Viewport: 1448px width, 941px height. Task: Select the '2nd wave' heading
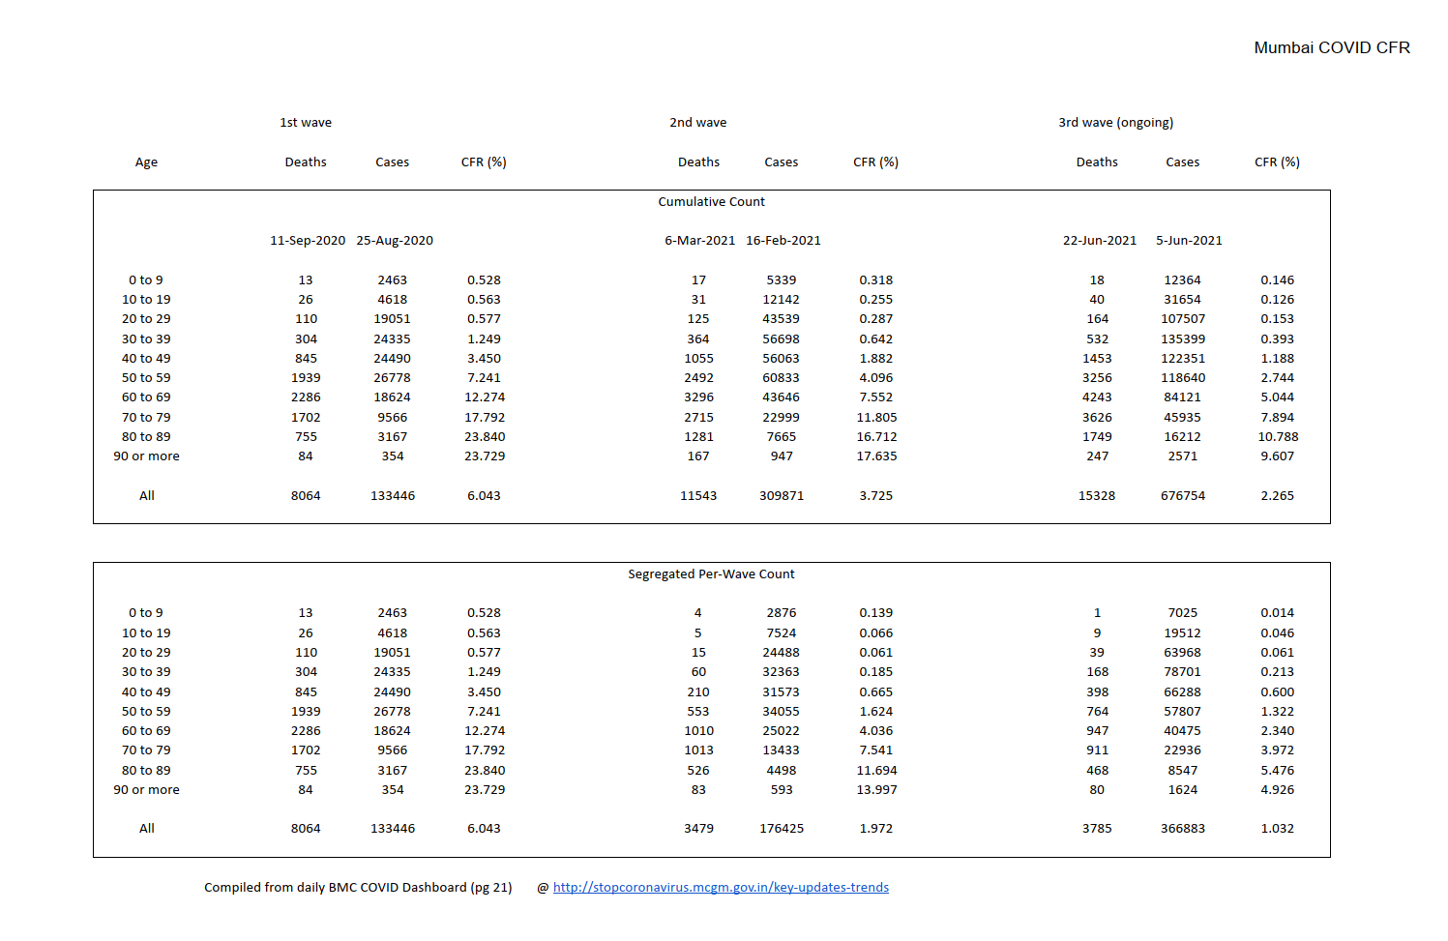(698, 123)
